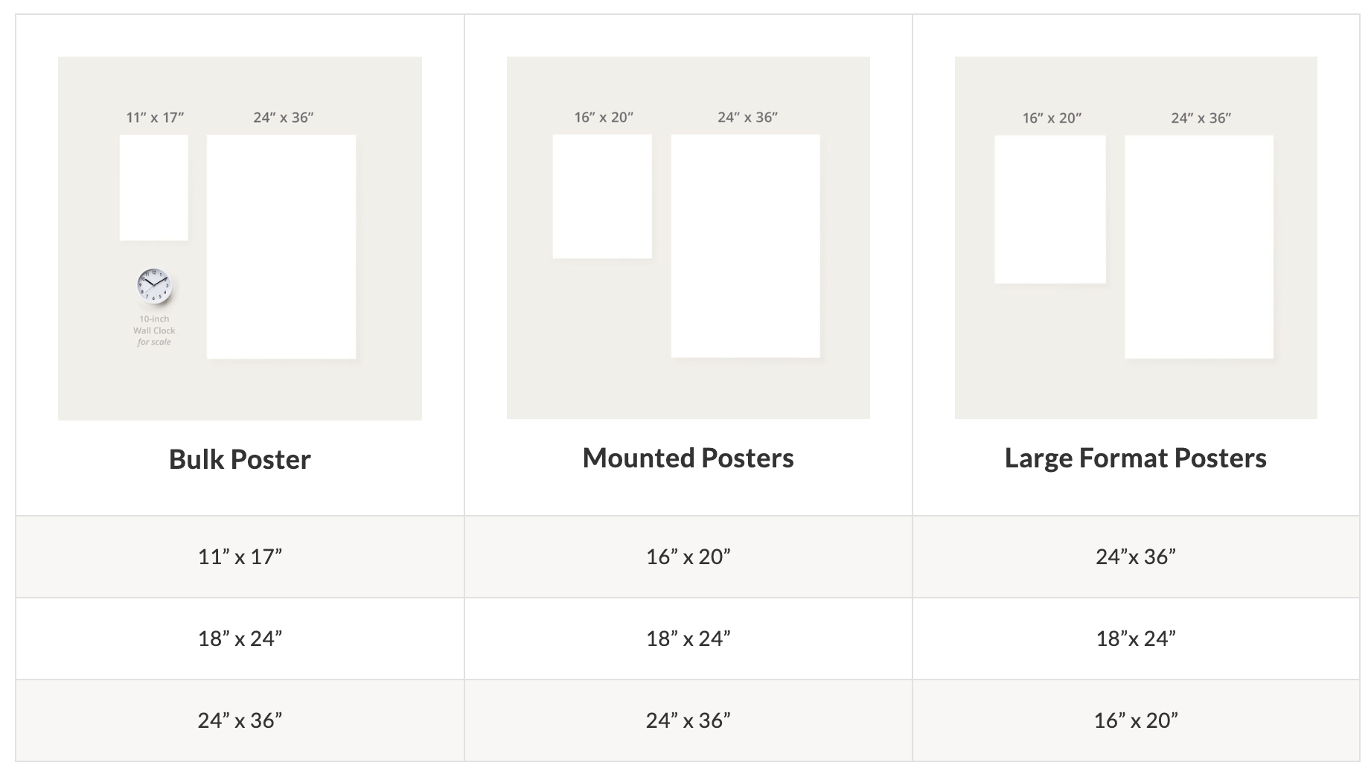Select the 24"x 36" cell under Large Format Posters

[1136, 557]
